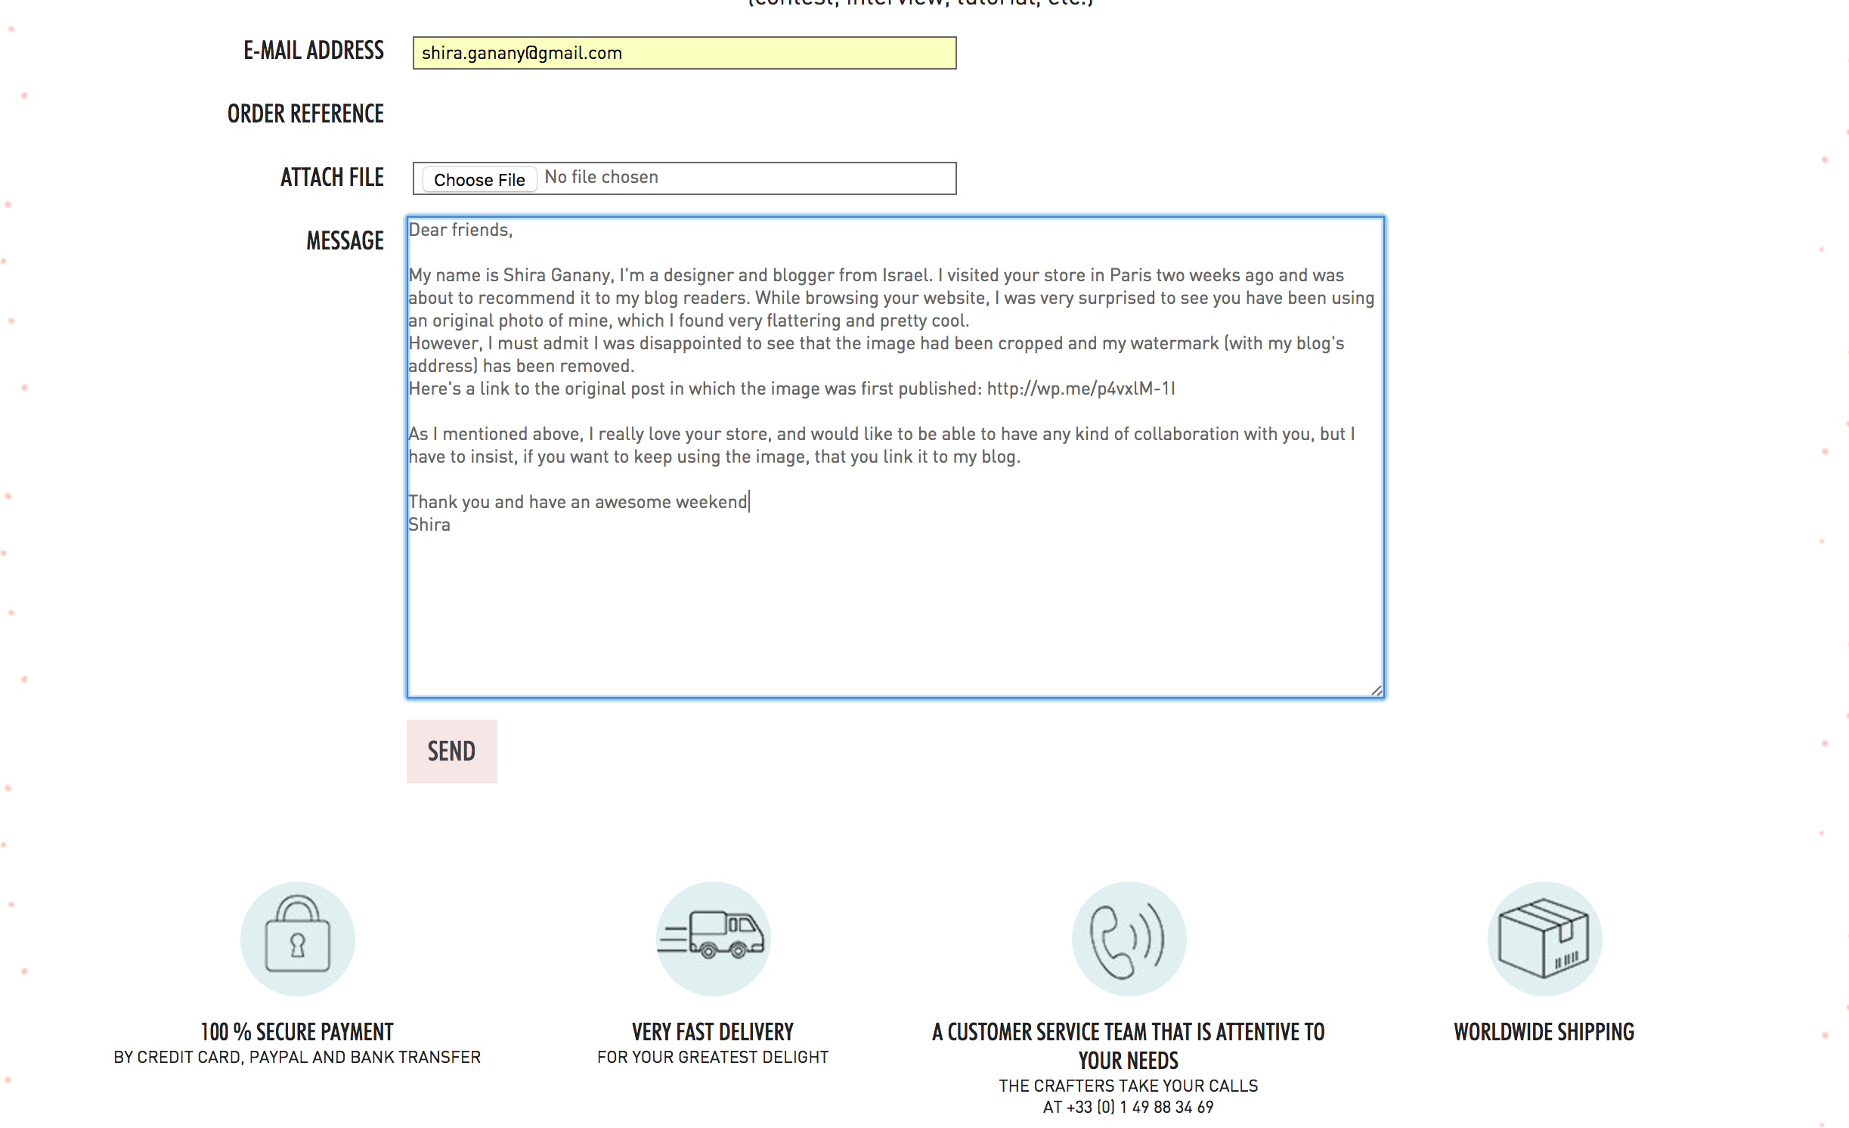Click the MESSAGE label
This screenshot has height=1128, width=1849.
[x=345, y=241]
